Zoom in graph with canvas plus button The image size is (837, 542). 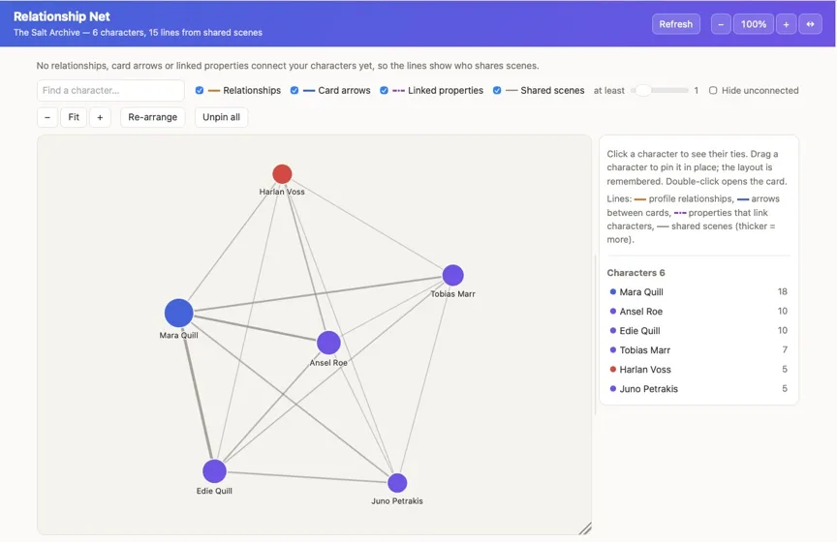tap(100, 117)
